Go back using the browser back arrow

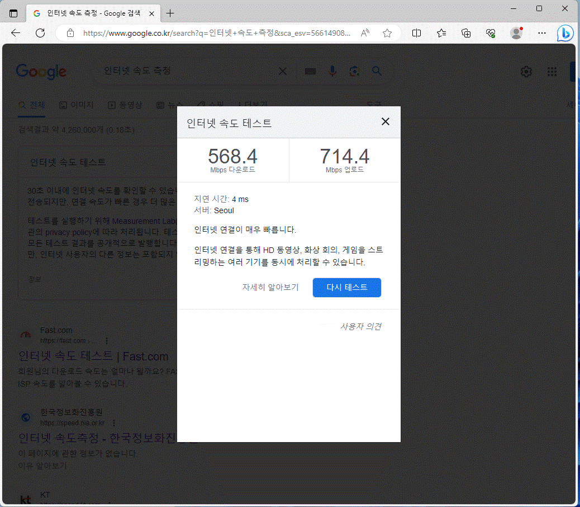16,33
